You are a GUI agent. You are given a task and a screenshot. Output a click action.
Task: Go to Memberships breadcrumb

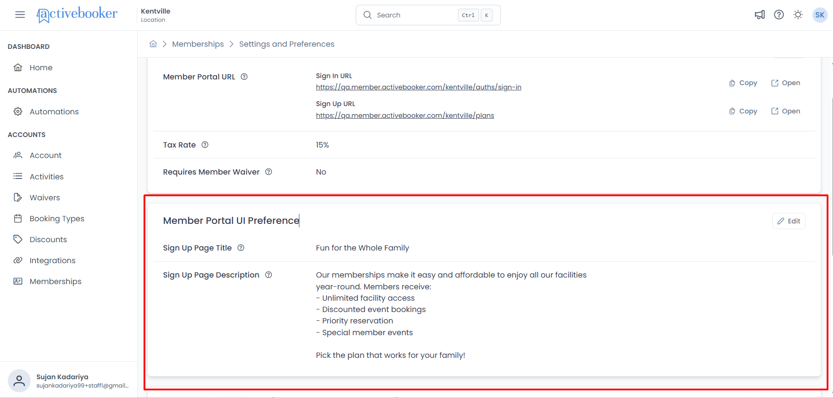pyautogui.click(x=198, y=44)
